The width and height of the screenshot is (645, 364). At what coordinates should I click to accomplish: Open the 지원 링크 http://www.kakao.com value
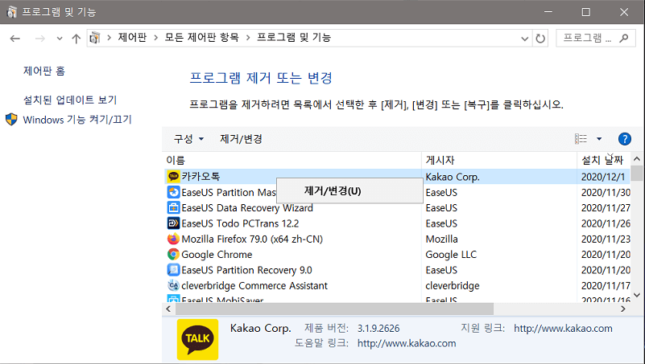563,329
